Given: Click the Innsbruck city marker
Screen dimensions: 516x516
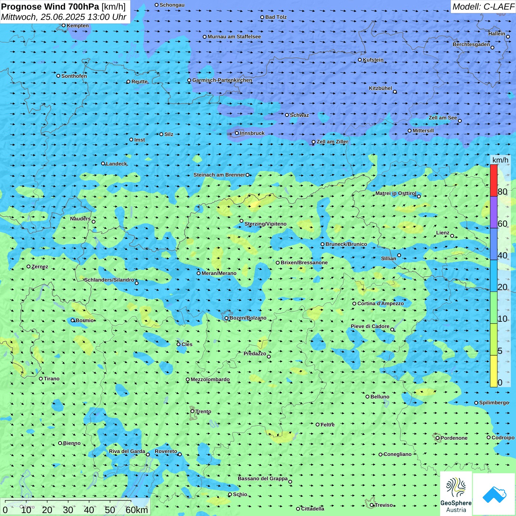Looking at the screenshot, I should 237,133.
